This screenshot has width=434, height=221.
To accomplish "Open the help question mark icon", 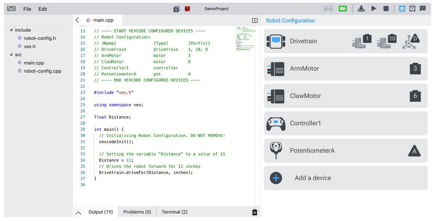I will point(412,9).
